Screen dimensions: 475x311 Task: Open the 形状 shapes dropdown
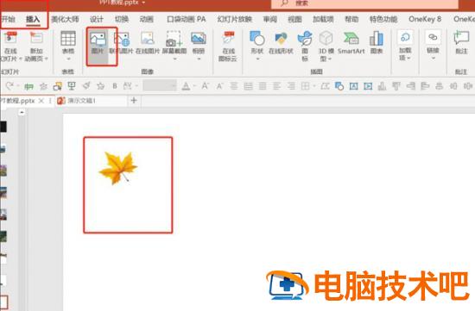(x=257, y=59)
